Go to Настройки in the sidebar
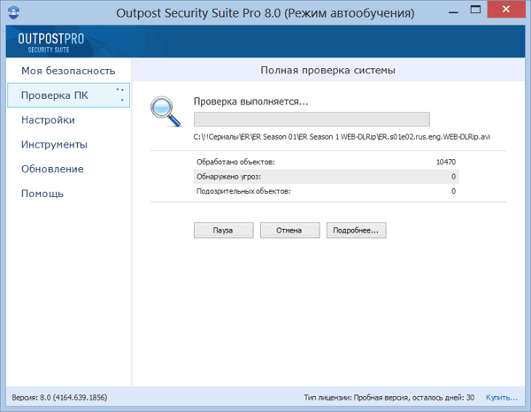The image size is (531, 412). (48, 119)
